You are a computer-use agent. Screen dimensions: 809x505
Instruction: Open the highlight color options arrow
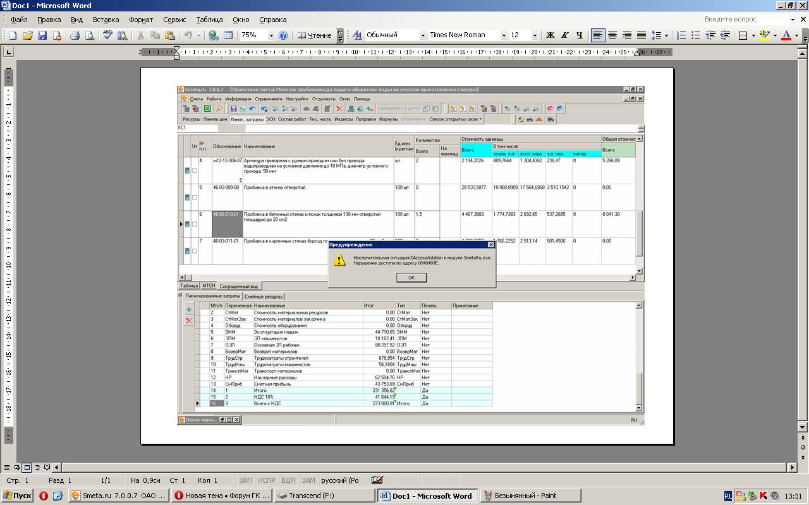tap(775, 35)
